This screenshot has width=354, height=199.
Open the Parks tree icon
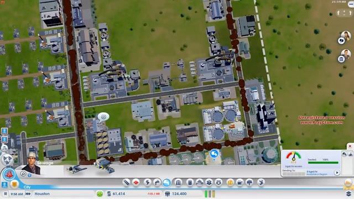(x=249, y=182)
